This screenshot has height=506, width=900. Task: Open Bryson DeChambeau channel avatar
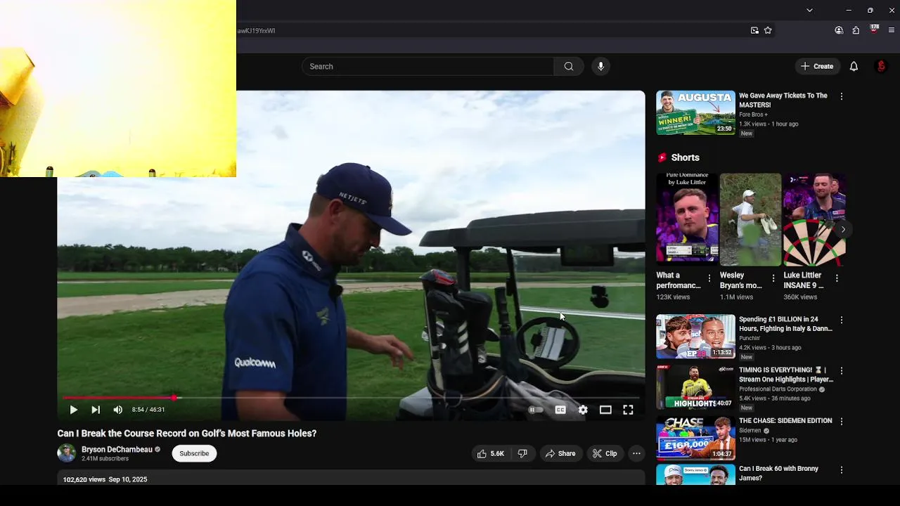pyautogui.click(x=67, y=453)
